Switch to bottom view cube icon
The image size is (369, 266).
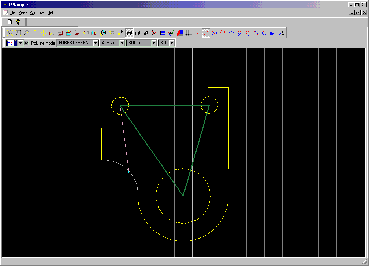(77, 33)
